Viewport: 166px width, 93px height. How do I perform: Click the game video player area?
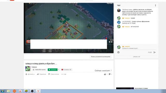[x=68, y=28]
